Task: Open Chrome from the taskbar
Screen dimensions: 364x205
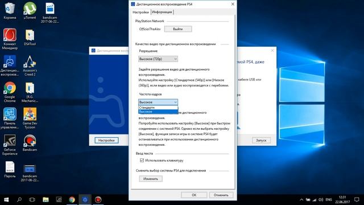Action: click(72, 199)
